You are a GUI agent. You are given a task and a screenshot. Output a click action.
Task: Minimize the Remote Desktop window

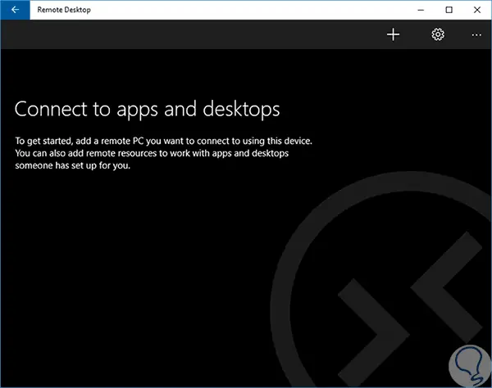click(x=421, y=10)
